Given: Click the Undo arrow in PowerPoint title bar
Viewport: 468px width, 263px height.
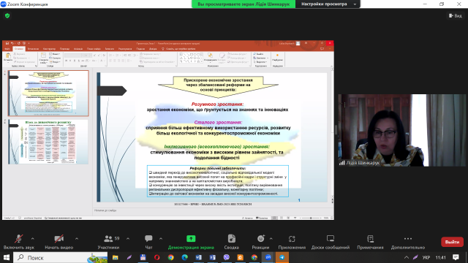Looking at the screenshot, I should pos(12,43).
